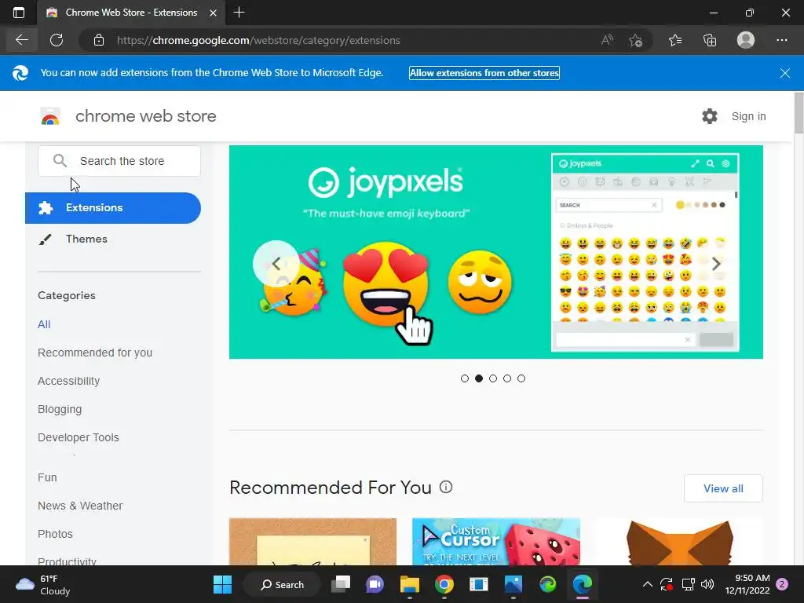Open the Photos category
804x603 pixels.
[56, 534]
